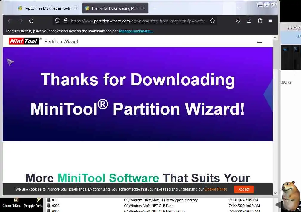Close the Top 10 Free MBR Repair Tools tab
This screenshot has height=212, width=301.
76,8
